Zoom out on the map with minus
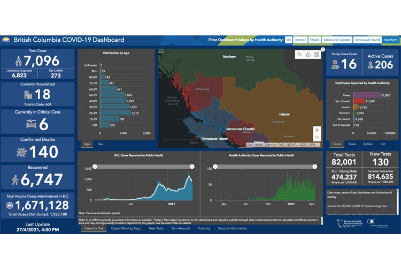Screen dimensions: 401x270 tap(317, 137)
